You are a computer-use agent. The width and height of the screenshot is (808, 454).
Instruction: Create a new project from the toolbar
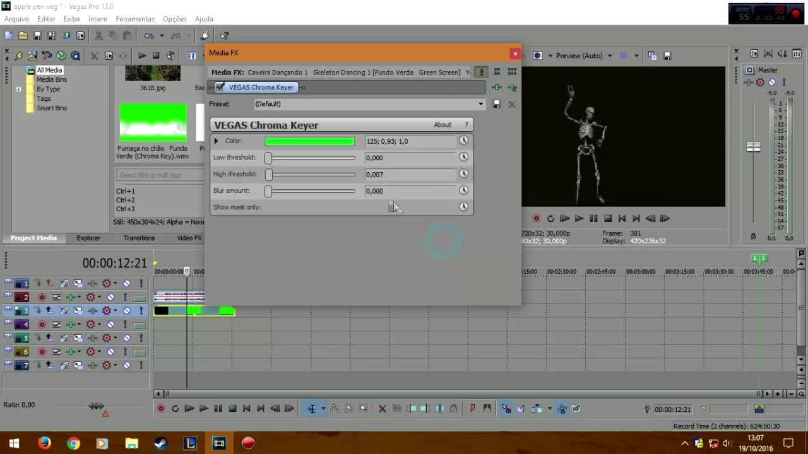click(x=9, y=36)
